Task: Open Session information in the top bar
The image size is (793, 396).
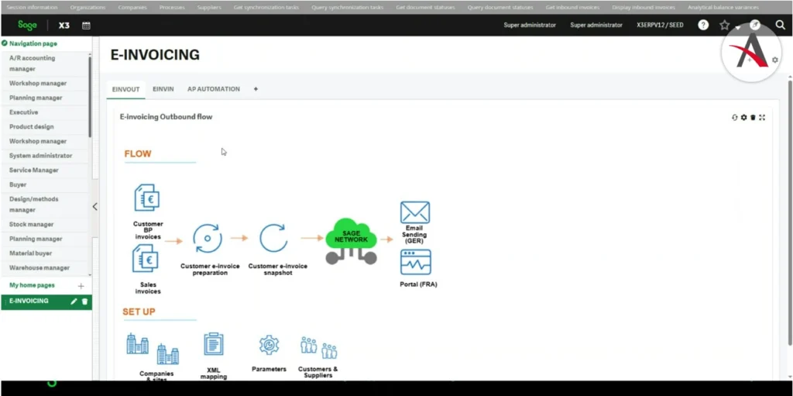Action: coord(32,8)
